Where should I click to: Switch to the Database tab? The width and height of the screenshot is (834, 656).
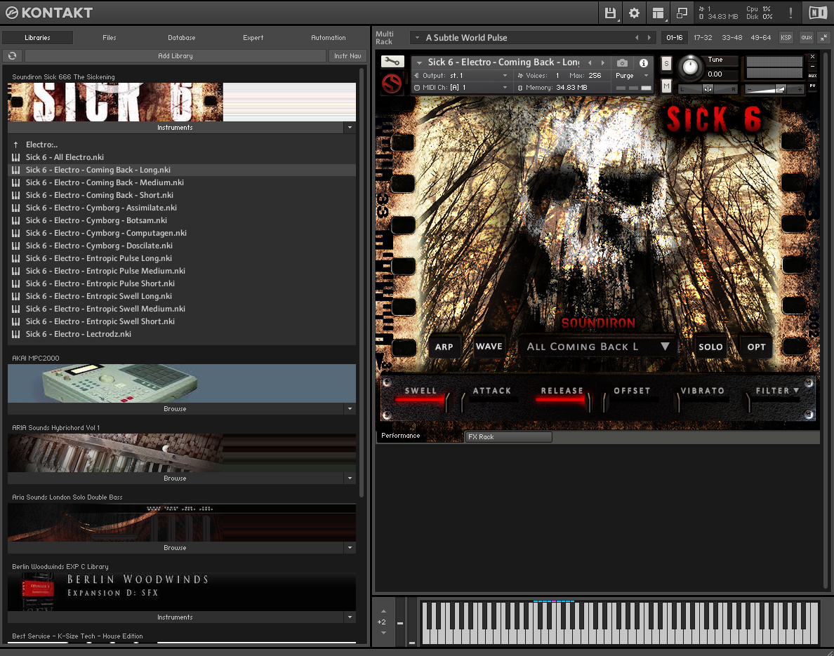coord(181,38)
